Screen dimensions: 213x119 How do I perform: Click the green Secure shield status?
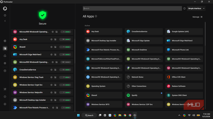pos(43,15)
